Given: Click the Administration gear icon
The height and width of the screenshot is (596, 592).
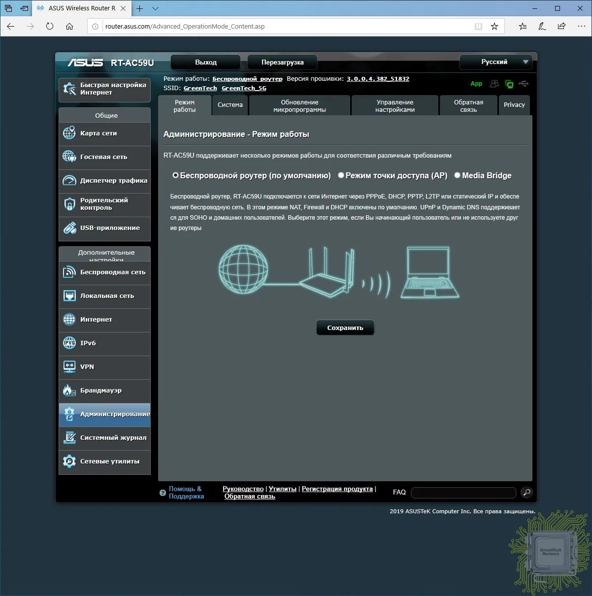Looking at the screenshot, I should click(69, 414).
